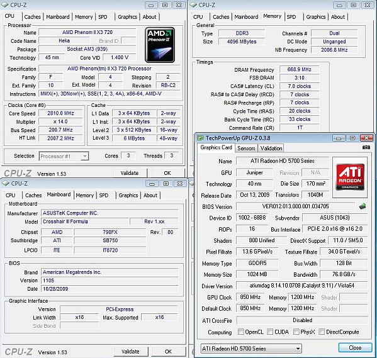
Task: Click the Southbridge value SB750
Action: pos(110,240)
